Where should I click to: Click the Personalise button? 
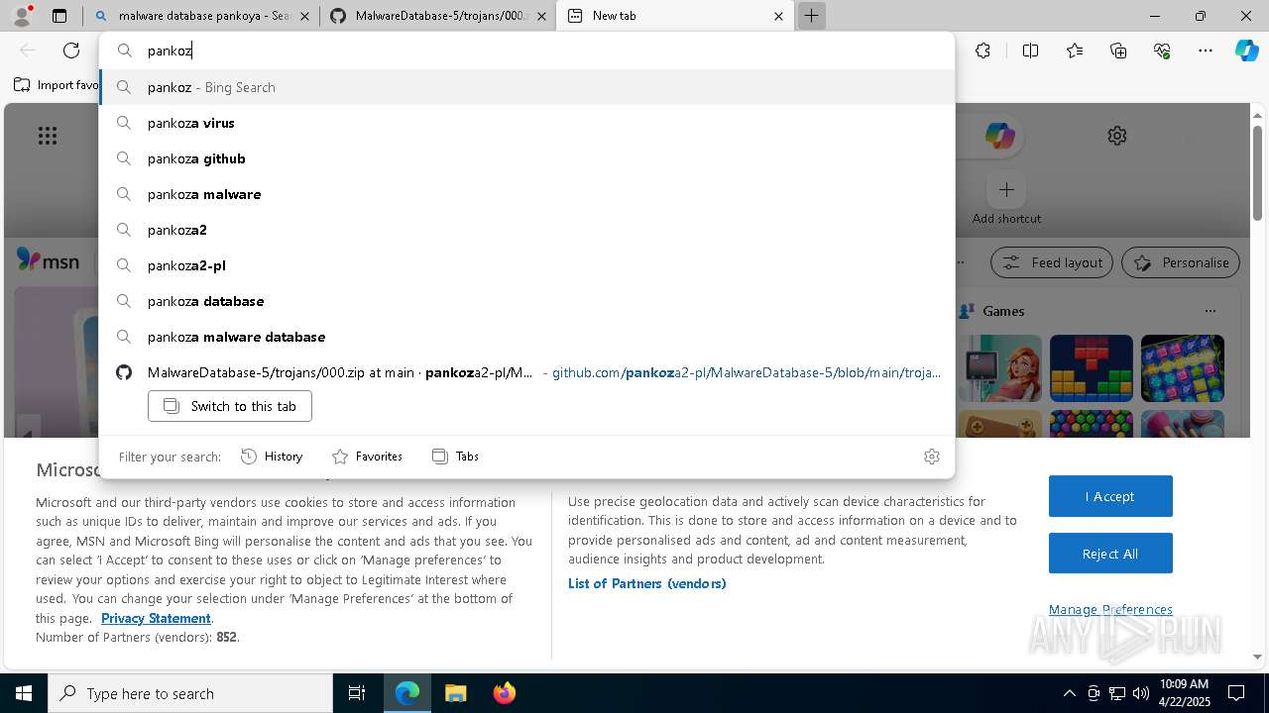[1181, 262]
